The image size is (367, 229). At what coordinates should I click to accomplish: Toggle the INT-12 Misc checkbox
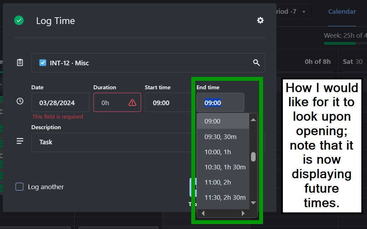pyautogui.click(x=43, y=63)
